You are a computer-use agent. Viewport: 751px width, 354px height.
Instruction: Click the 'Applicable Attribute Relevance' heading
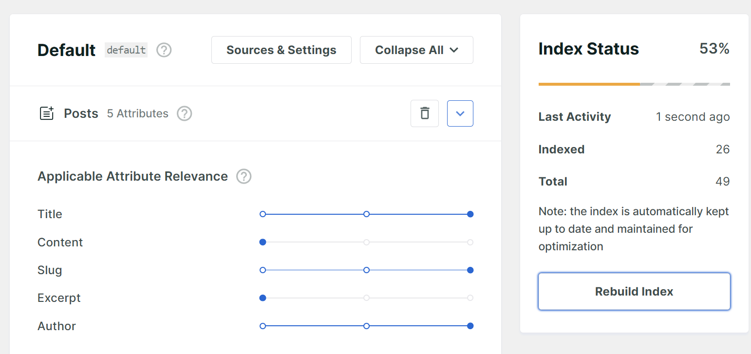[133, 176]
